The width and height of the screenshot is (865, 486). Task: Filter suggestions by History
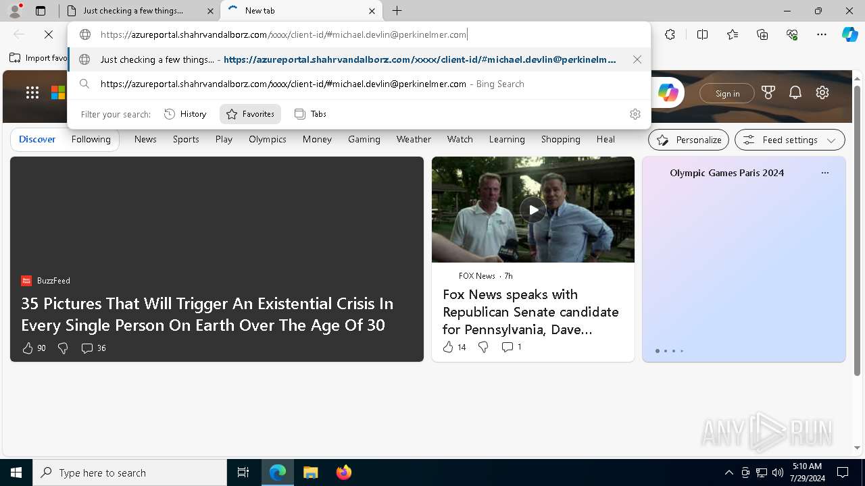[x=185, y=114]
